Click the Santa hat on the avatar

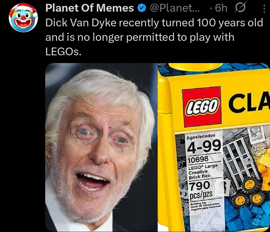23,10
